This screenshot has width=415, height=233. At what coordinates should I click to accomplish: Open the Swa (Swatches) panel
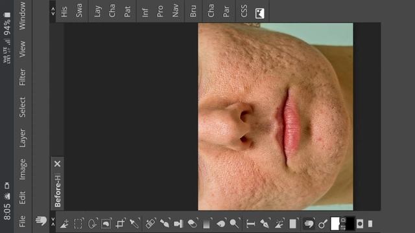click(78, 10)
